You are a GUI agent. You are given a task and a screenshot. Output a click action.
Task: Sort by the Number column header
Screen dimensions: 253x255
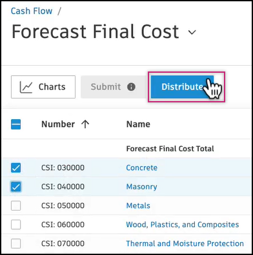pyautogui.click(x=58, y=124)
